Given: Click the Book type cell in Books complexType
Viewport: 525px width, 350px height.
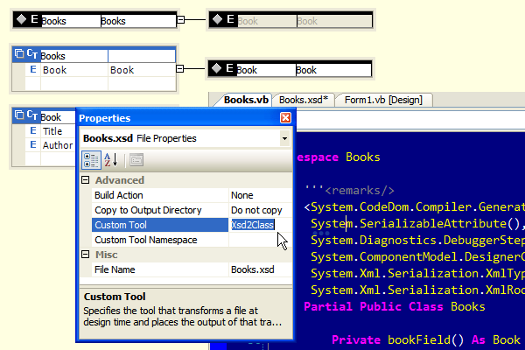Looking at the screenshot, I should point(142,70).
